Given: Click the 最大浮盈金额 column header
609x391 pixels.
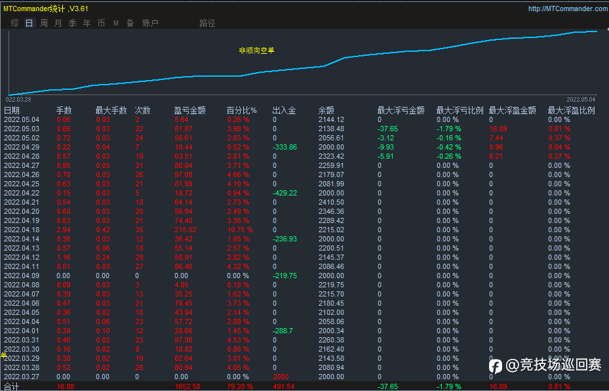Looking at the screenshot, I should pyautogui.click(x=512, y=110).
